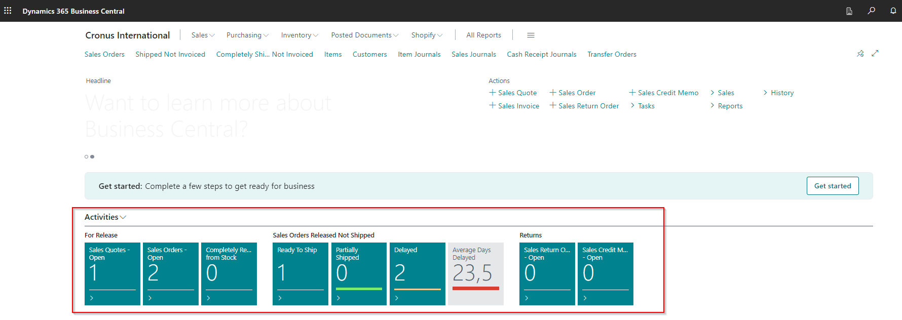
Task: Open the Customers list
Action: [370, 54]
